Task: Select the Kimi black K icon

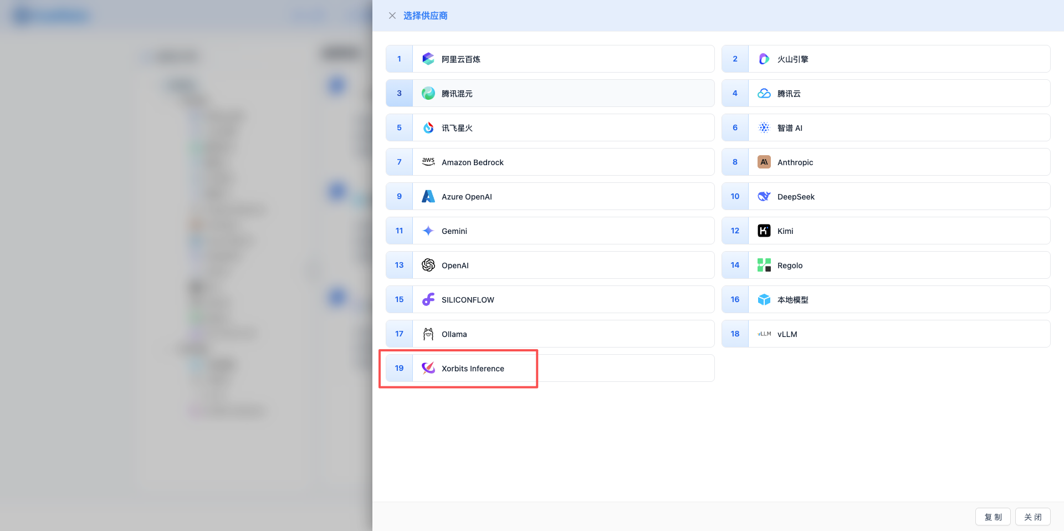Action: point(764,231)
